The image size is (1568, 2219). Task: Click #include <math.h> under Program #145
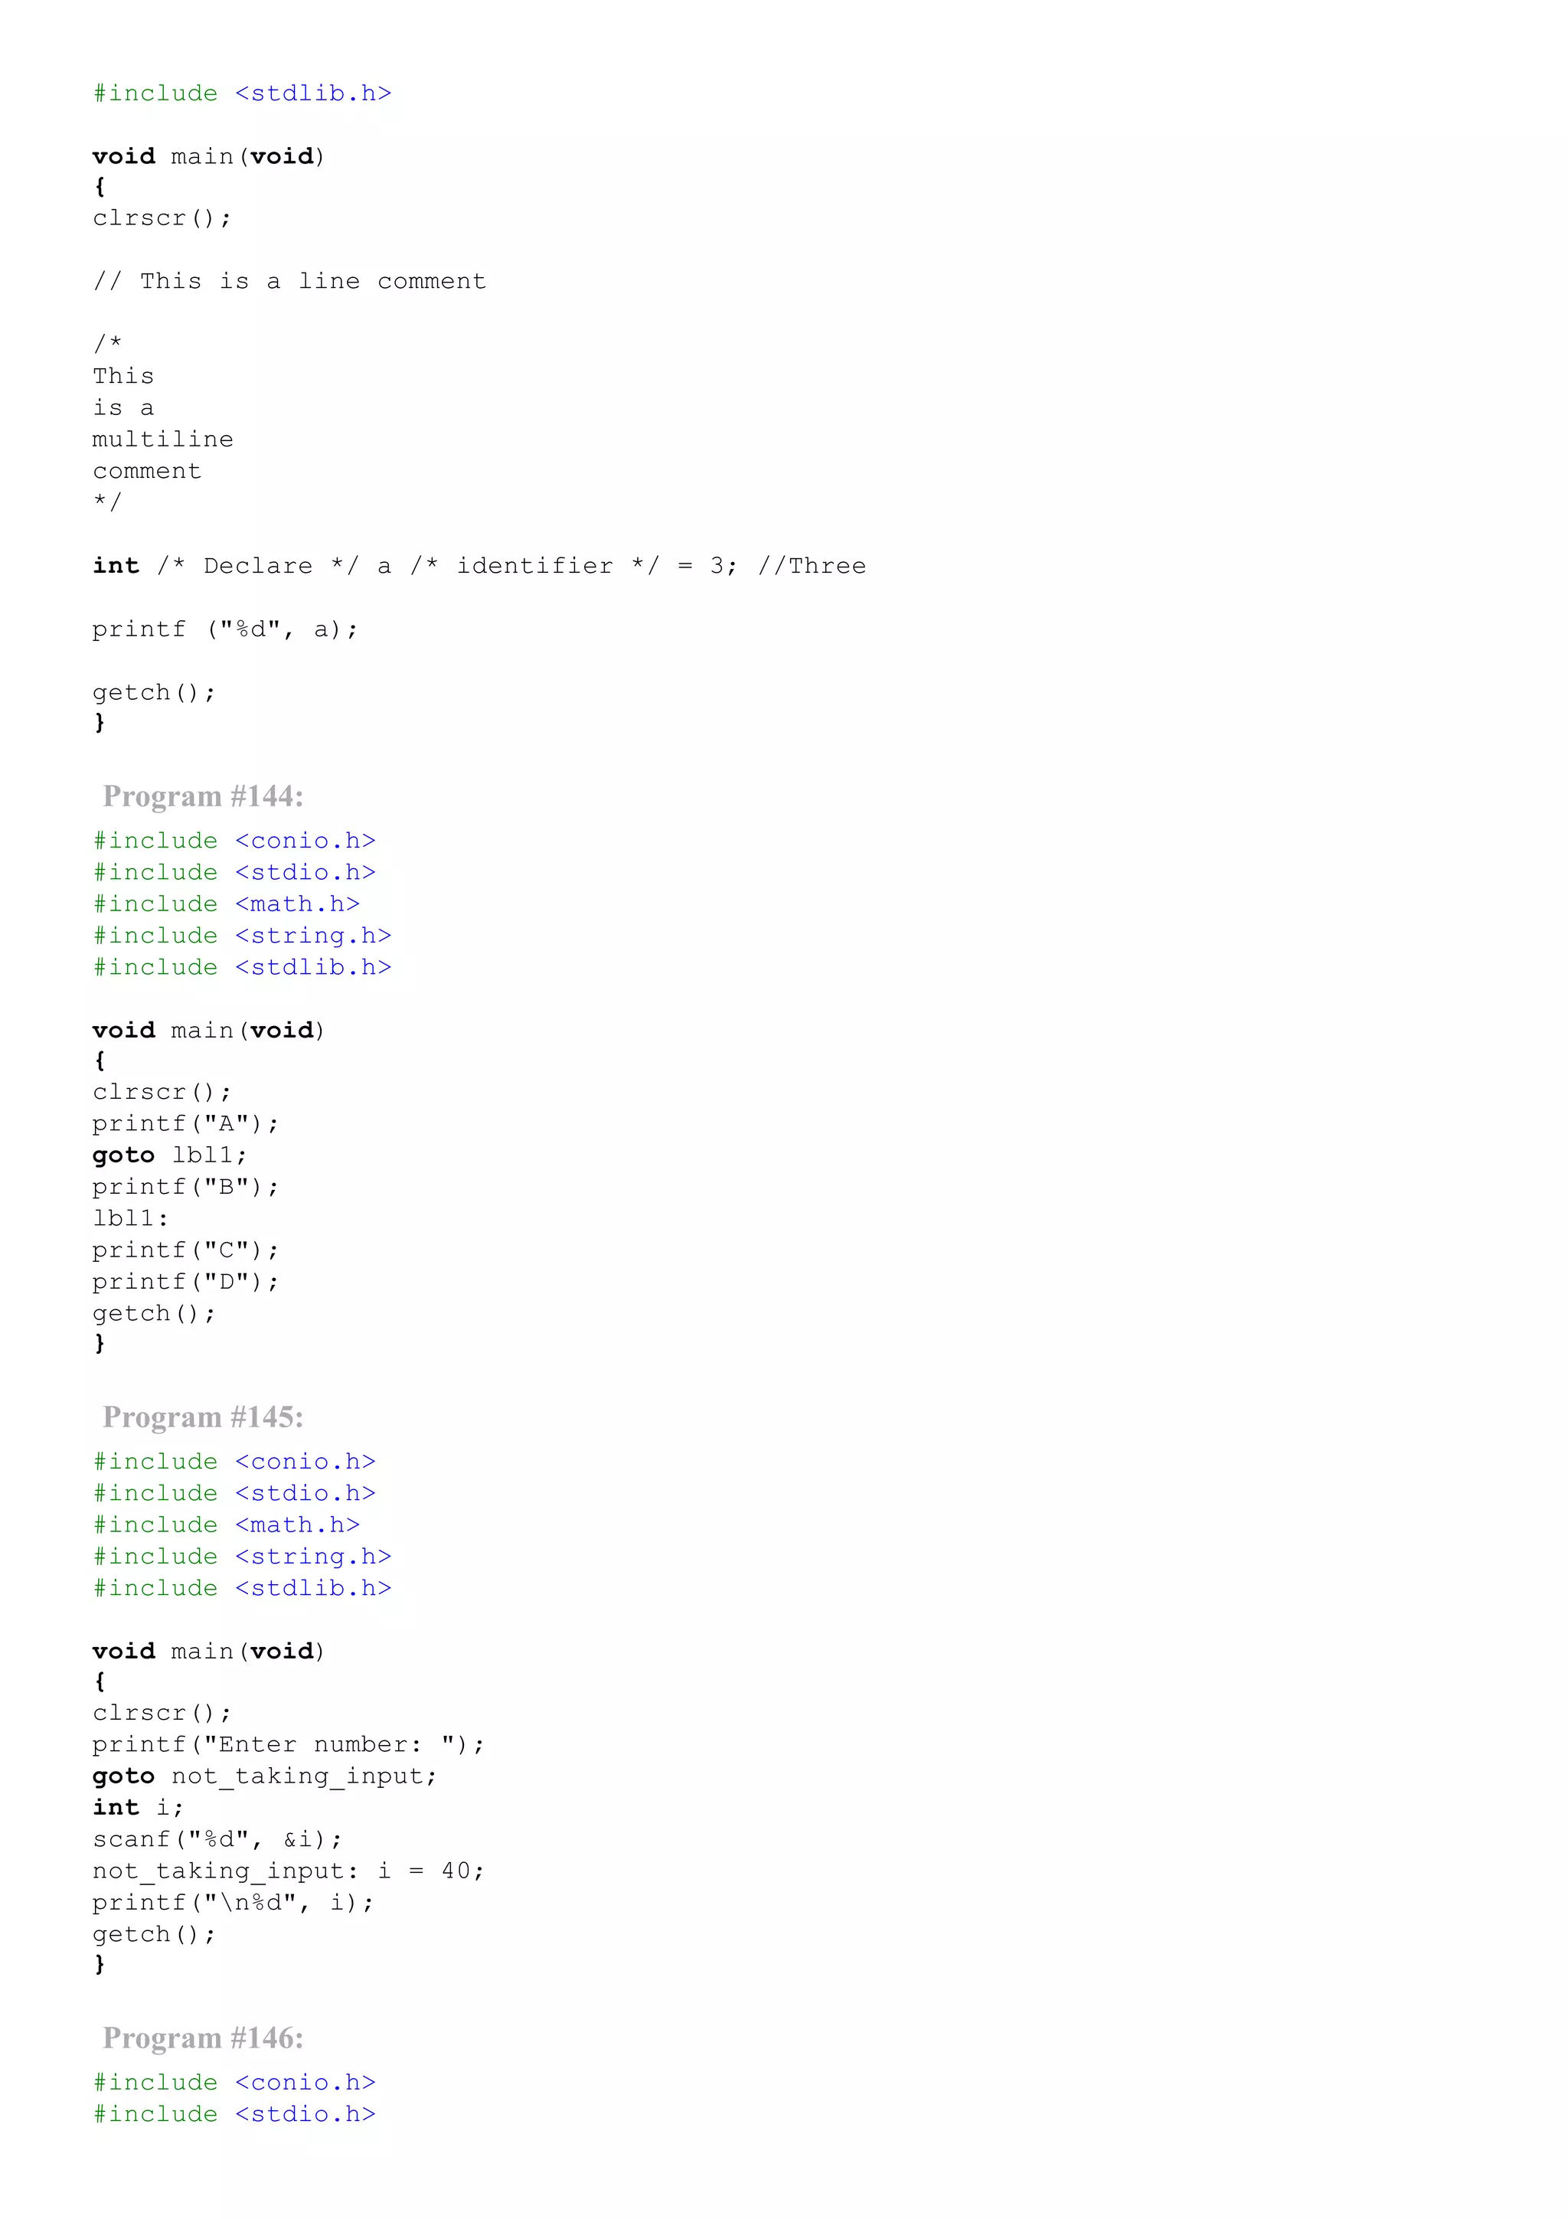226,1525
